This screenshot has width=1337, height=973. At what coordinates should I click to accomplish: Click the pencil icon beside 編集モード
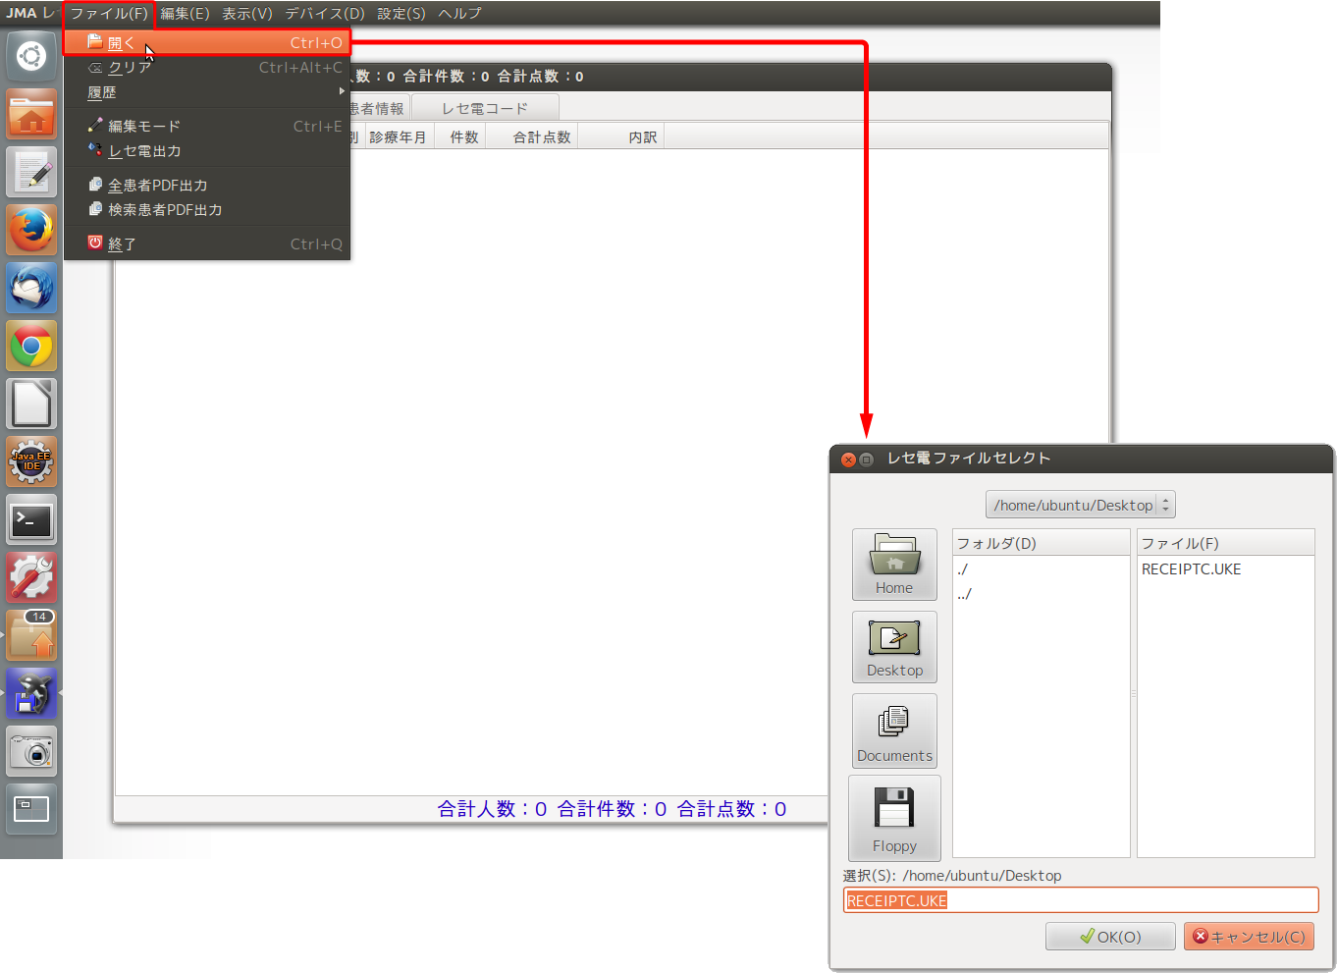pos(95,126)
